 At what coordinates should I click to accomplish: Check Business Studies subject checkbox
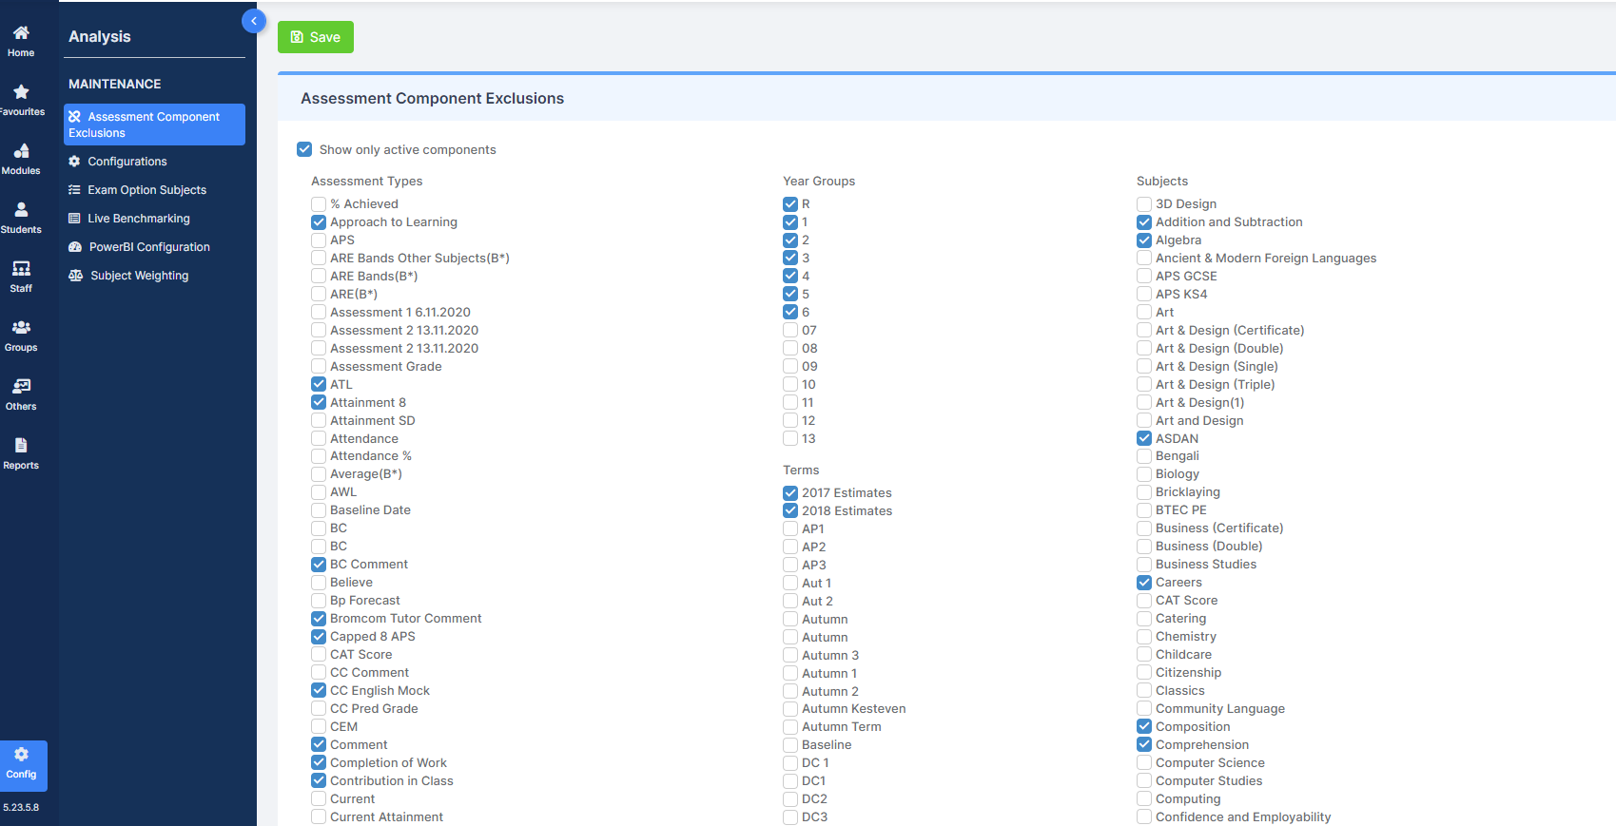coord(1144,565)
